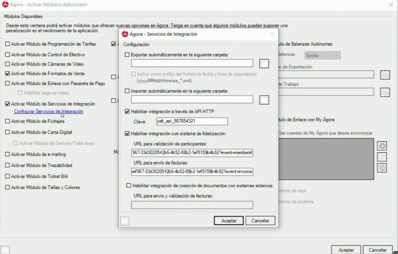The width and height of the screenshot is (398, 254).
Task: Click Ágora logo in the Servicios de Integración title bar
Action: 125,34
